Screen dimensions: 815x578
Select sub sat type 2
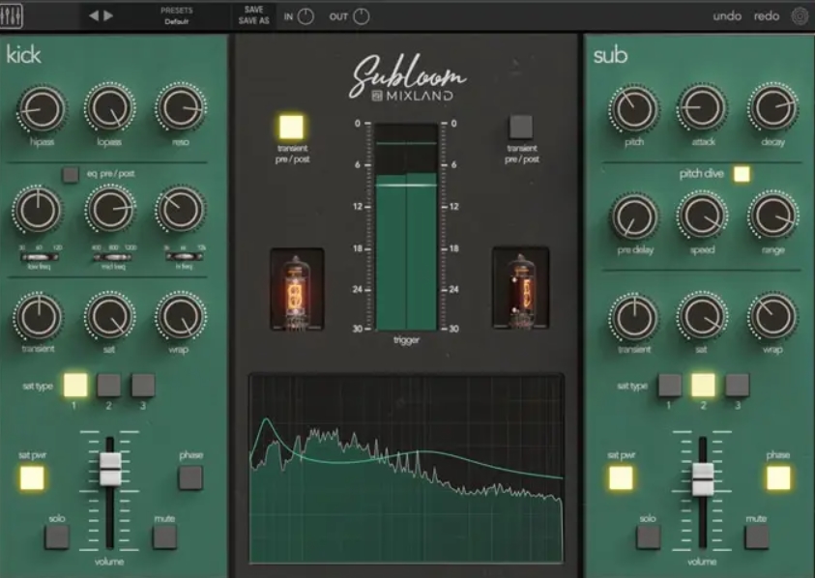tap(703, 385)
